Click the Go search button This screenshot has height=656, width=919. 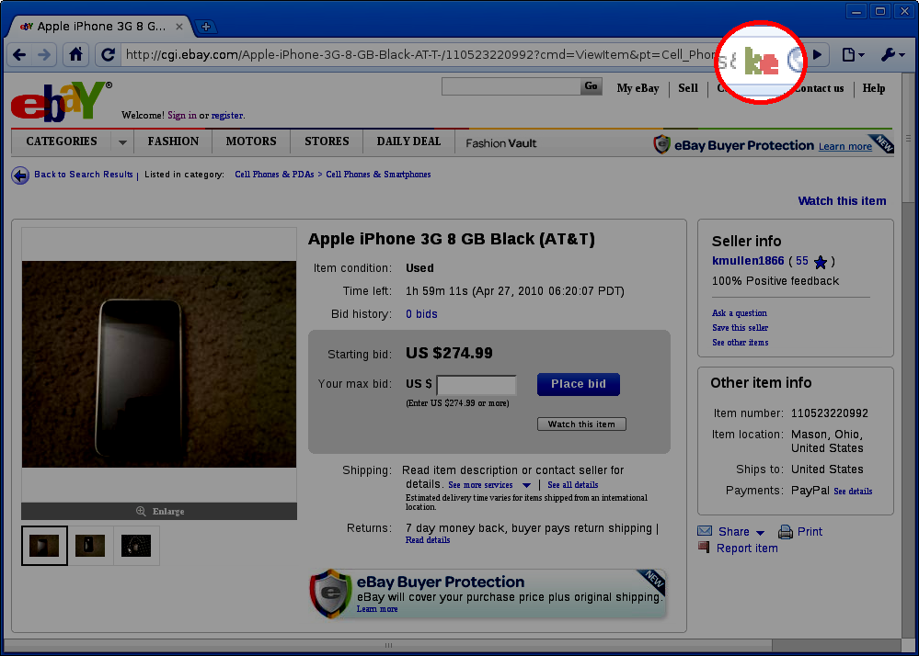point(591,86)
